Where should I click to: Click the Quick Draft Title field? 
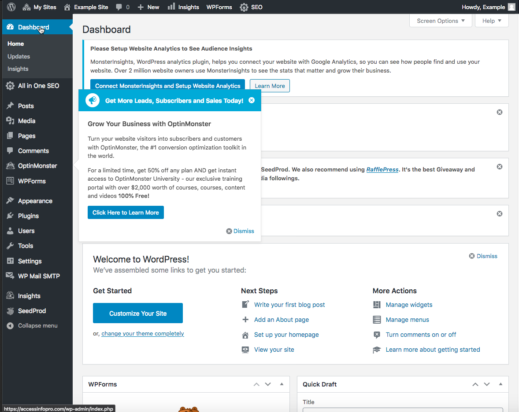point(403,410)
